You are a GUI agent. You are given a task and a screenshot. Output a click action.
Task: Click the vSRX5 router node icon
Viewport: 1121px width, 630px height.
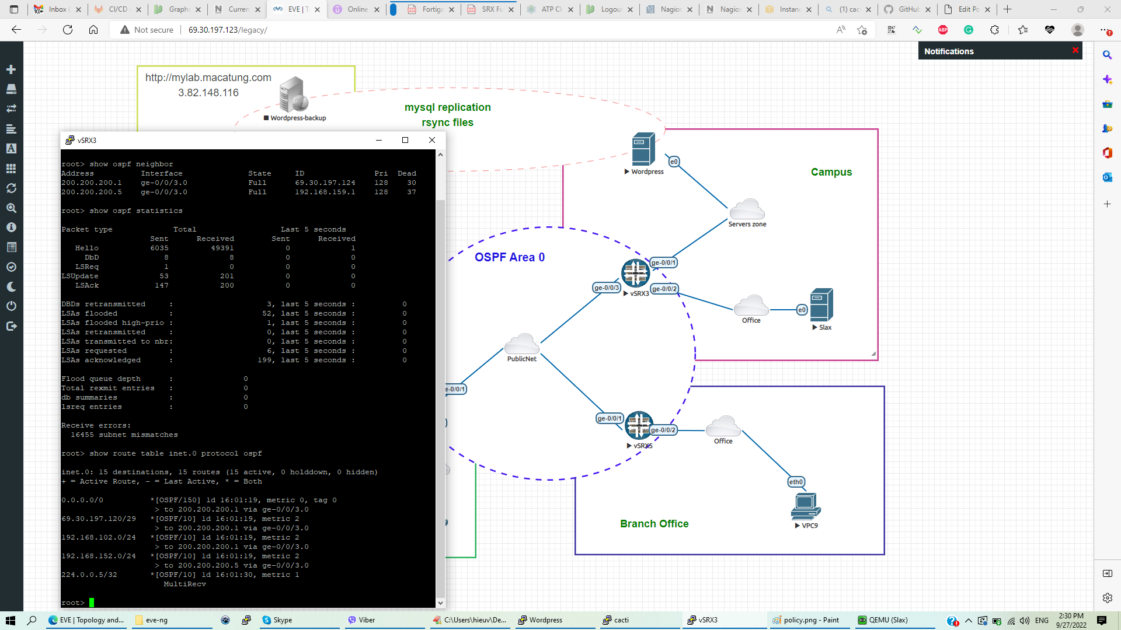tap(638, 425)
